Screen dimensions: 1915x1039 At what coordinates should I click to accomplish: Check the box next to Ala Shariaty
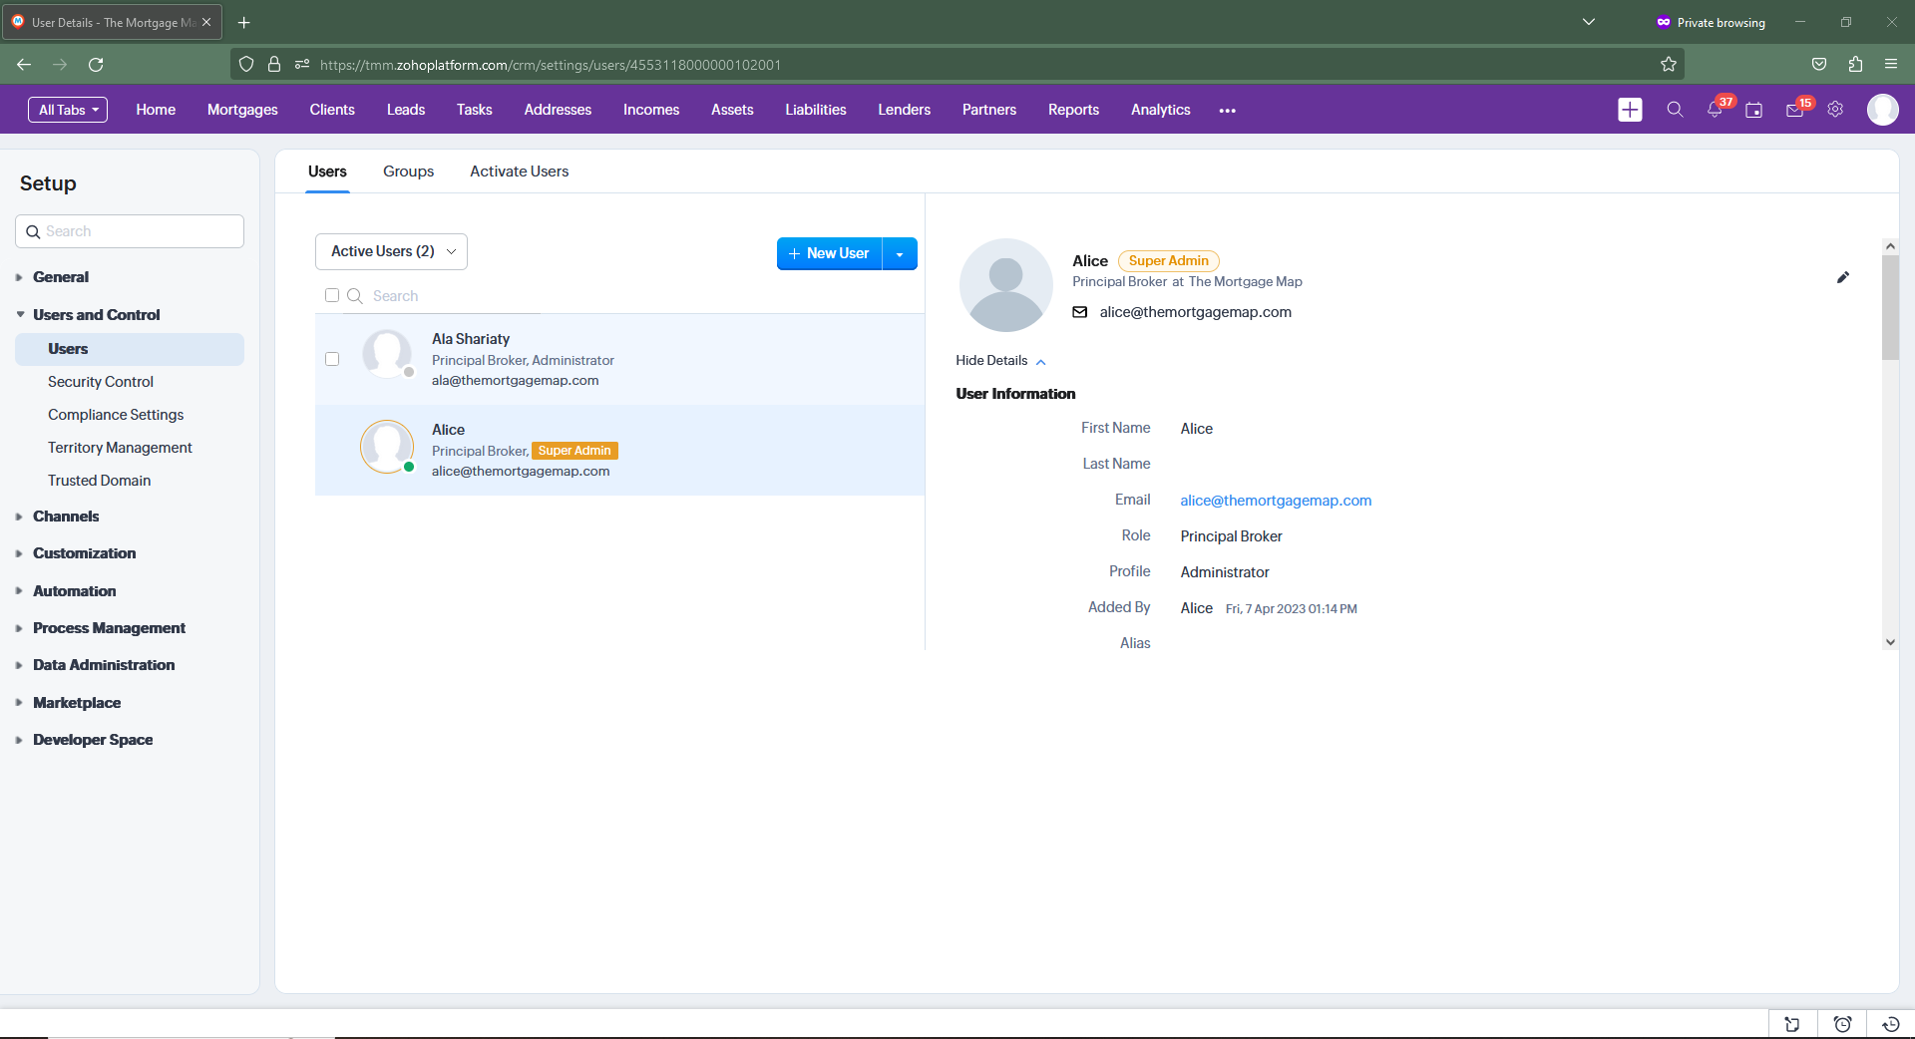pyautogui.click(x=332, y=359)
